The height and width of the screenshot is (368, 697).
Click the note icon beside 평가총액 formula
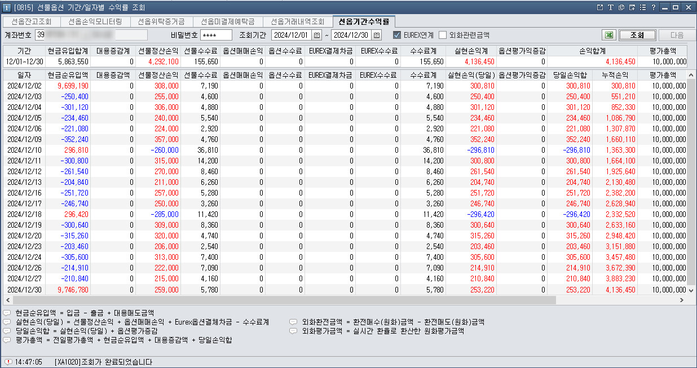7,340
